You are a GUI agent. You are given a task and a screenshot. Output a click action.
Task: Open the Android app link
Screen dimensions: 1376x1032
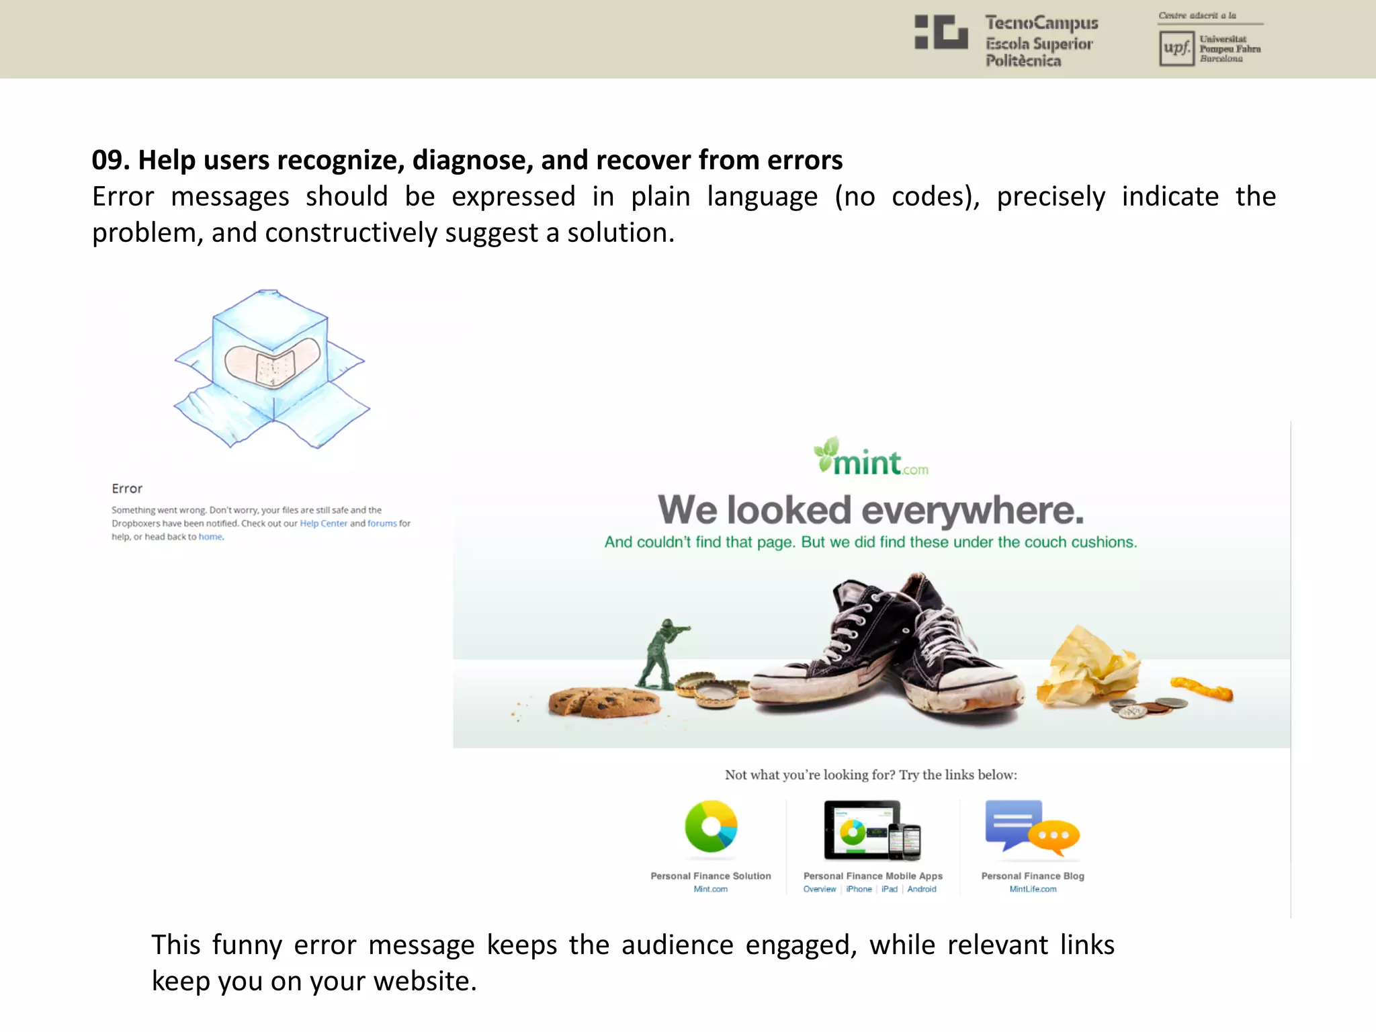922,889
